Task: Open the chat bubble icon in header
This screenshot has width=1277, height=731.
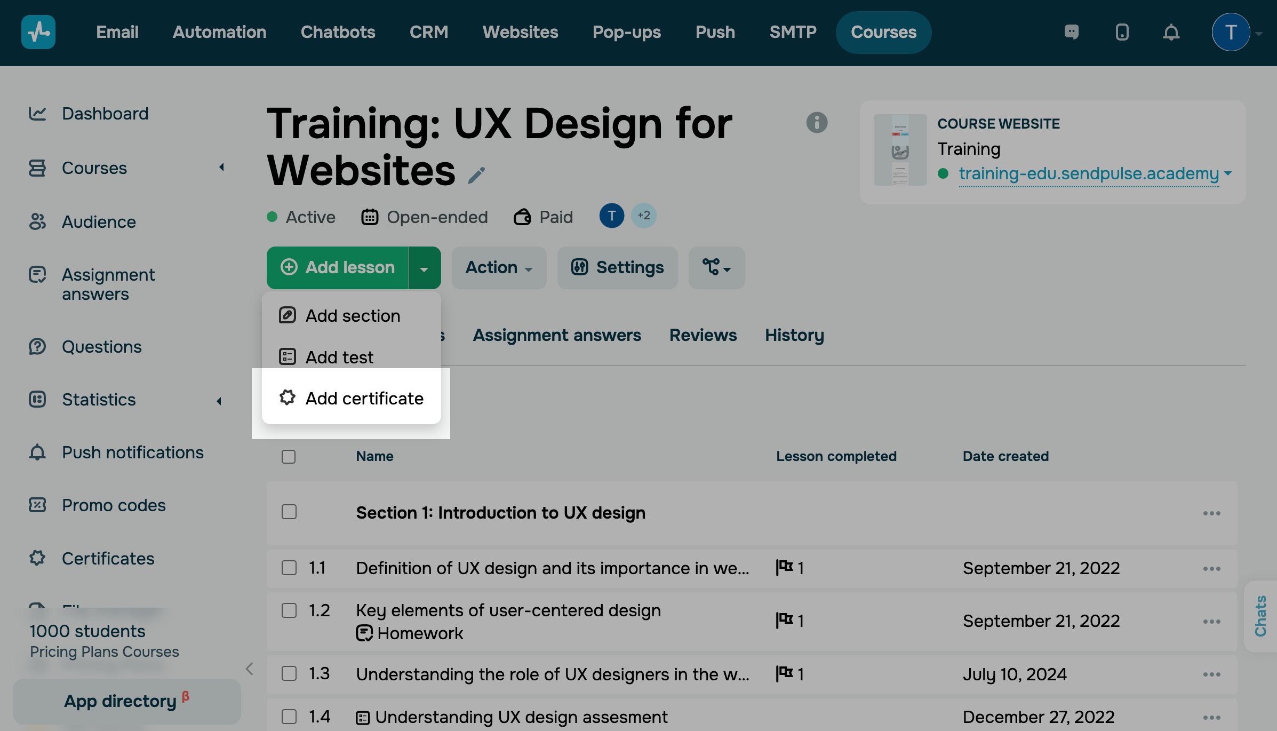Action: [x=1071, y=32]
